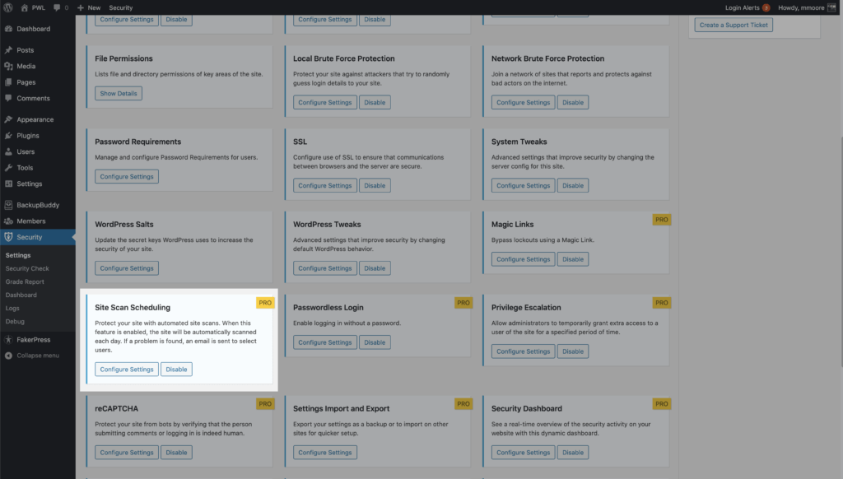Open the comments bubble icon in admin bar

click(x=57, y=7)
